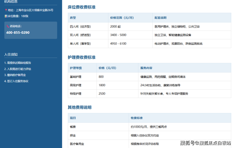Click the 3400 - 5000 price cell
The image size is (236, 148).
pos(130,35)
